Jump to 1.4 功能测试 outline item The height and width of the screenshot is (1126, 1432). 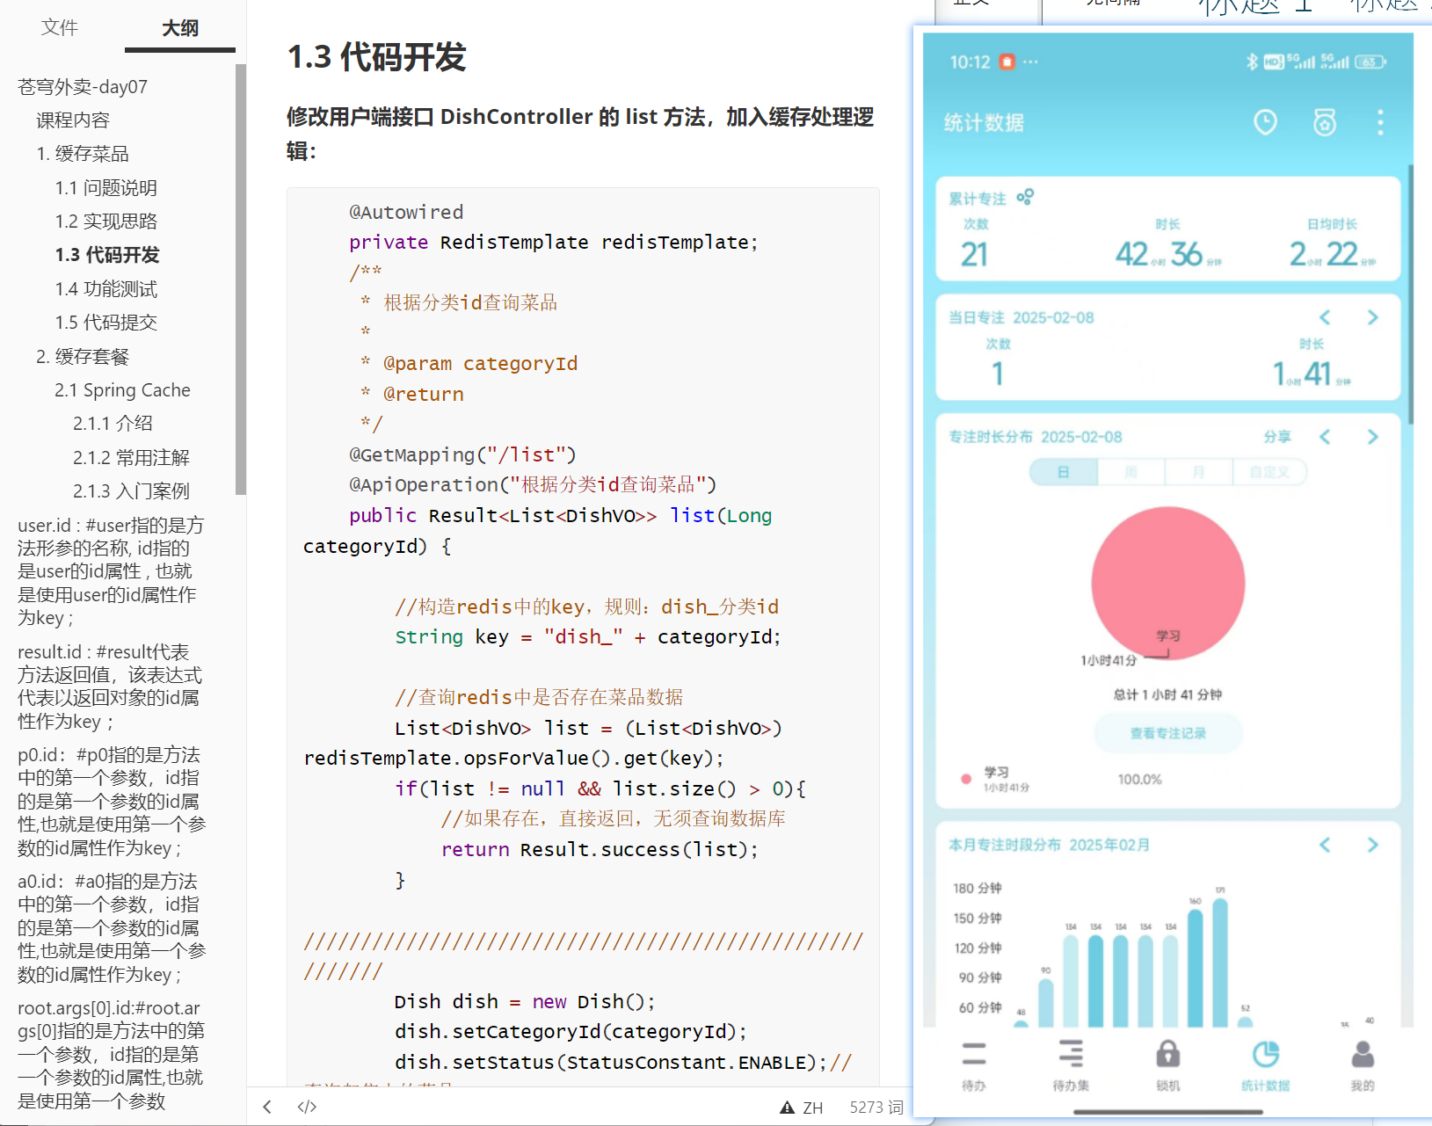(x=106, y=288)
